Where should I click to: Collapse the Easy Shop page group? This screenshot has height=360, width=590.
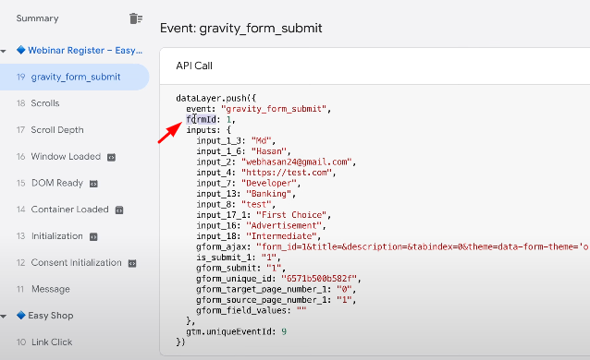[x=4, y=317]
